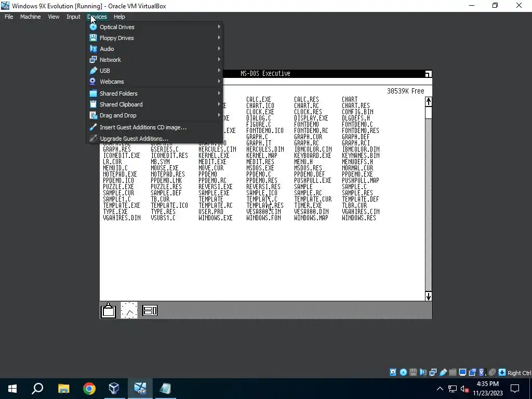This screenshot has height=399, width=532.
Task: Open the minimized Clock icon
Action: click(129, 310)
